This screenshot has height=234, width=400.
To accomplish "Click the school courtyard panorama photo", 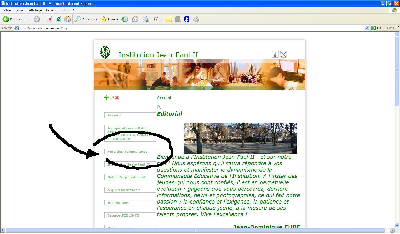I will pos(241,138).
